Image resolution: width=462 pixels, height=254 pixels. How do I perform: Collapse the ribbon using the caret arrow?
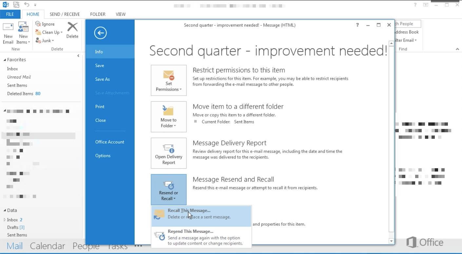457,49
